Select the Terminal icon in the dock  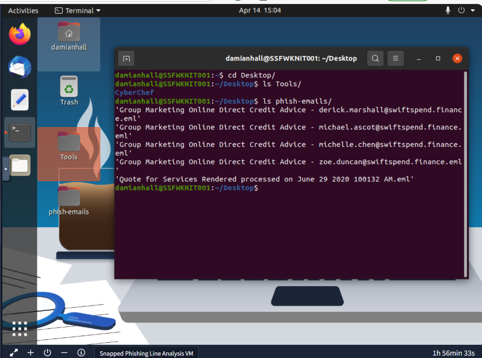pyautogui.click(x=20, y=132)
